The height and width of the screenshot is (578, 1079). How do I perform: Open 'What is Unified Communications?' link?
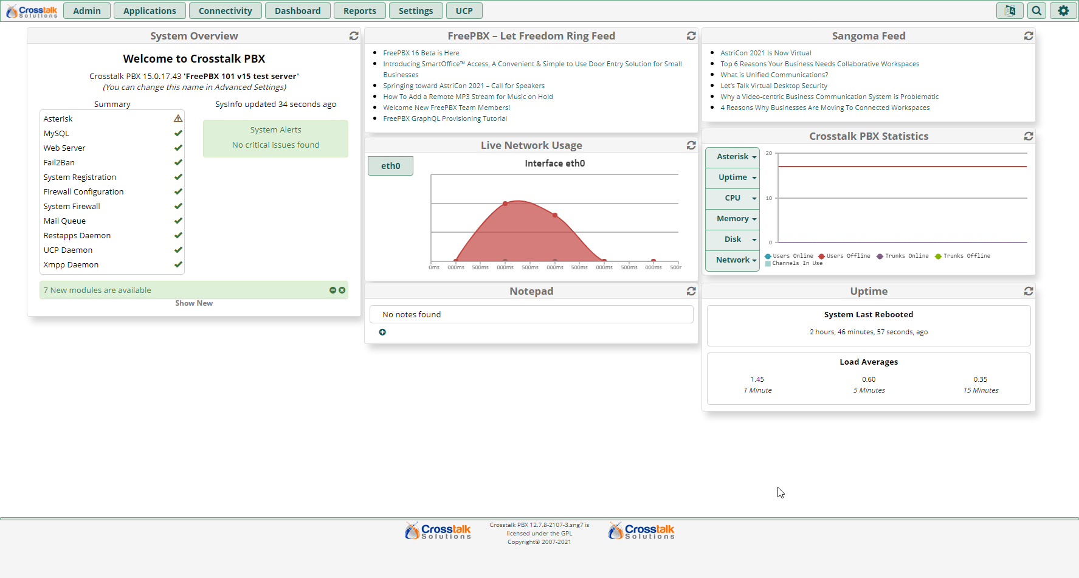tap(774, 75)
